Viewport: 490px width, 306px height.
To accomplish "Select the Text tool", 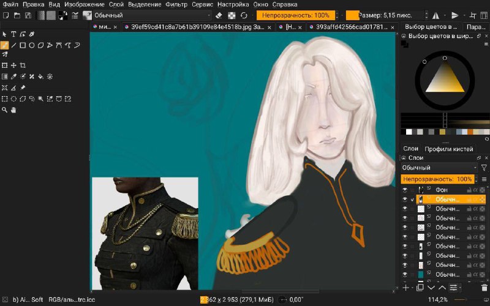I will 13,34.
